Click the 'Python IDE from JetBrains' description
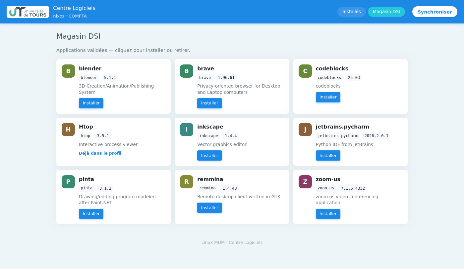This screenshot has height=269, width=464. [x=344, y=144]
